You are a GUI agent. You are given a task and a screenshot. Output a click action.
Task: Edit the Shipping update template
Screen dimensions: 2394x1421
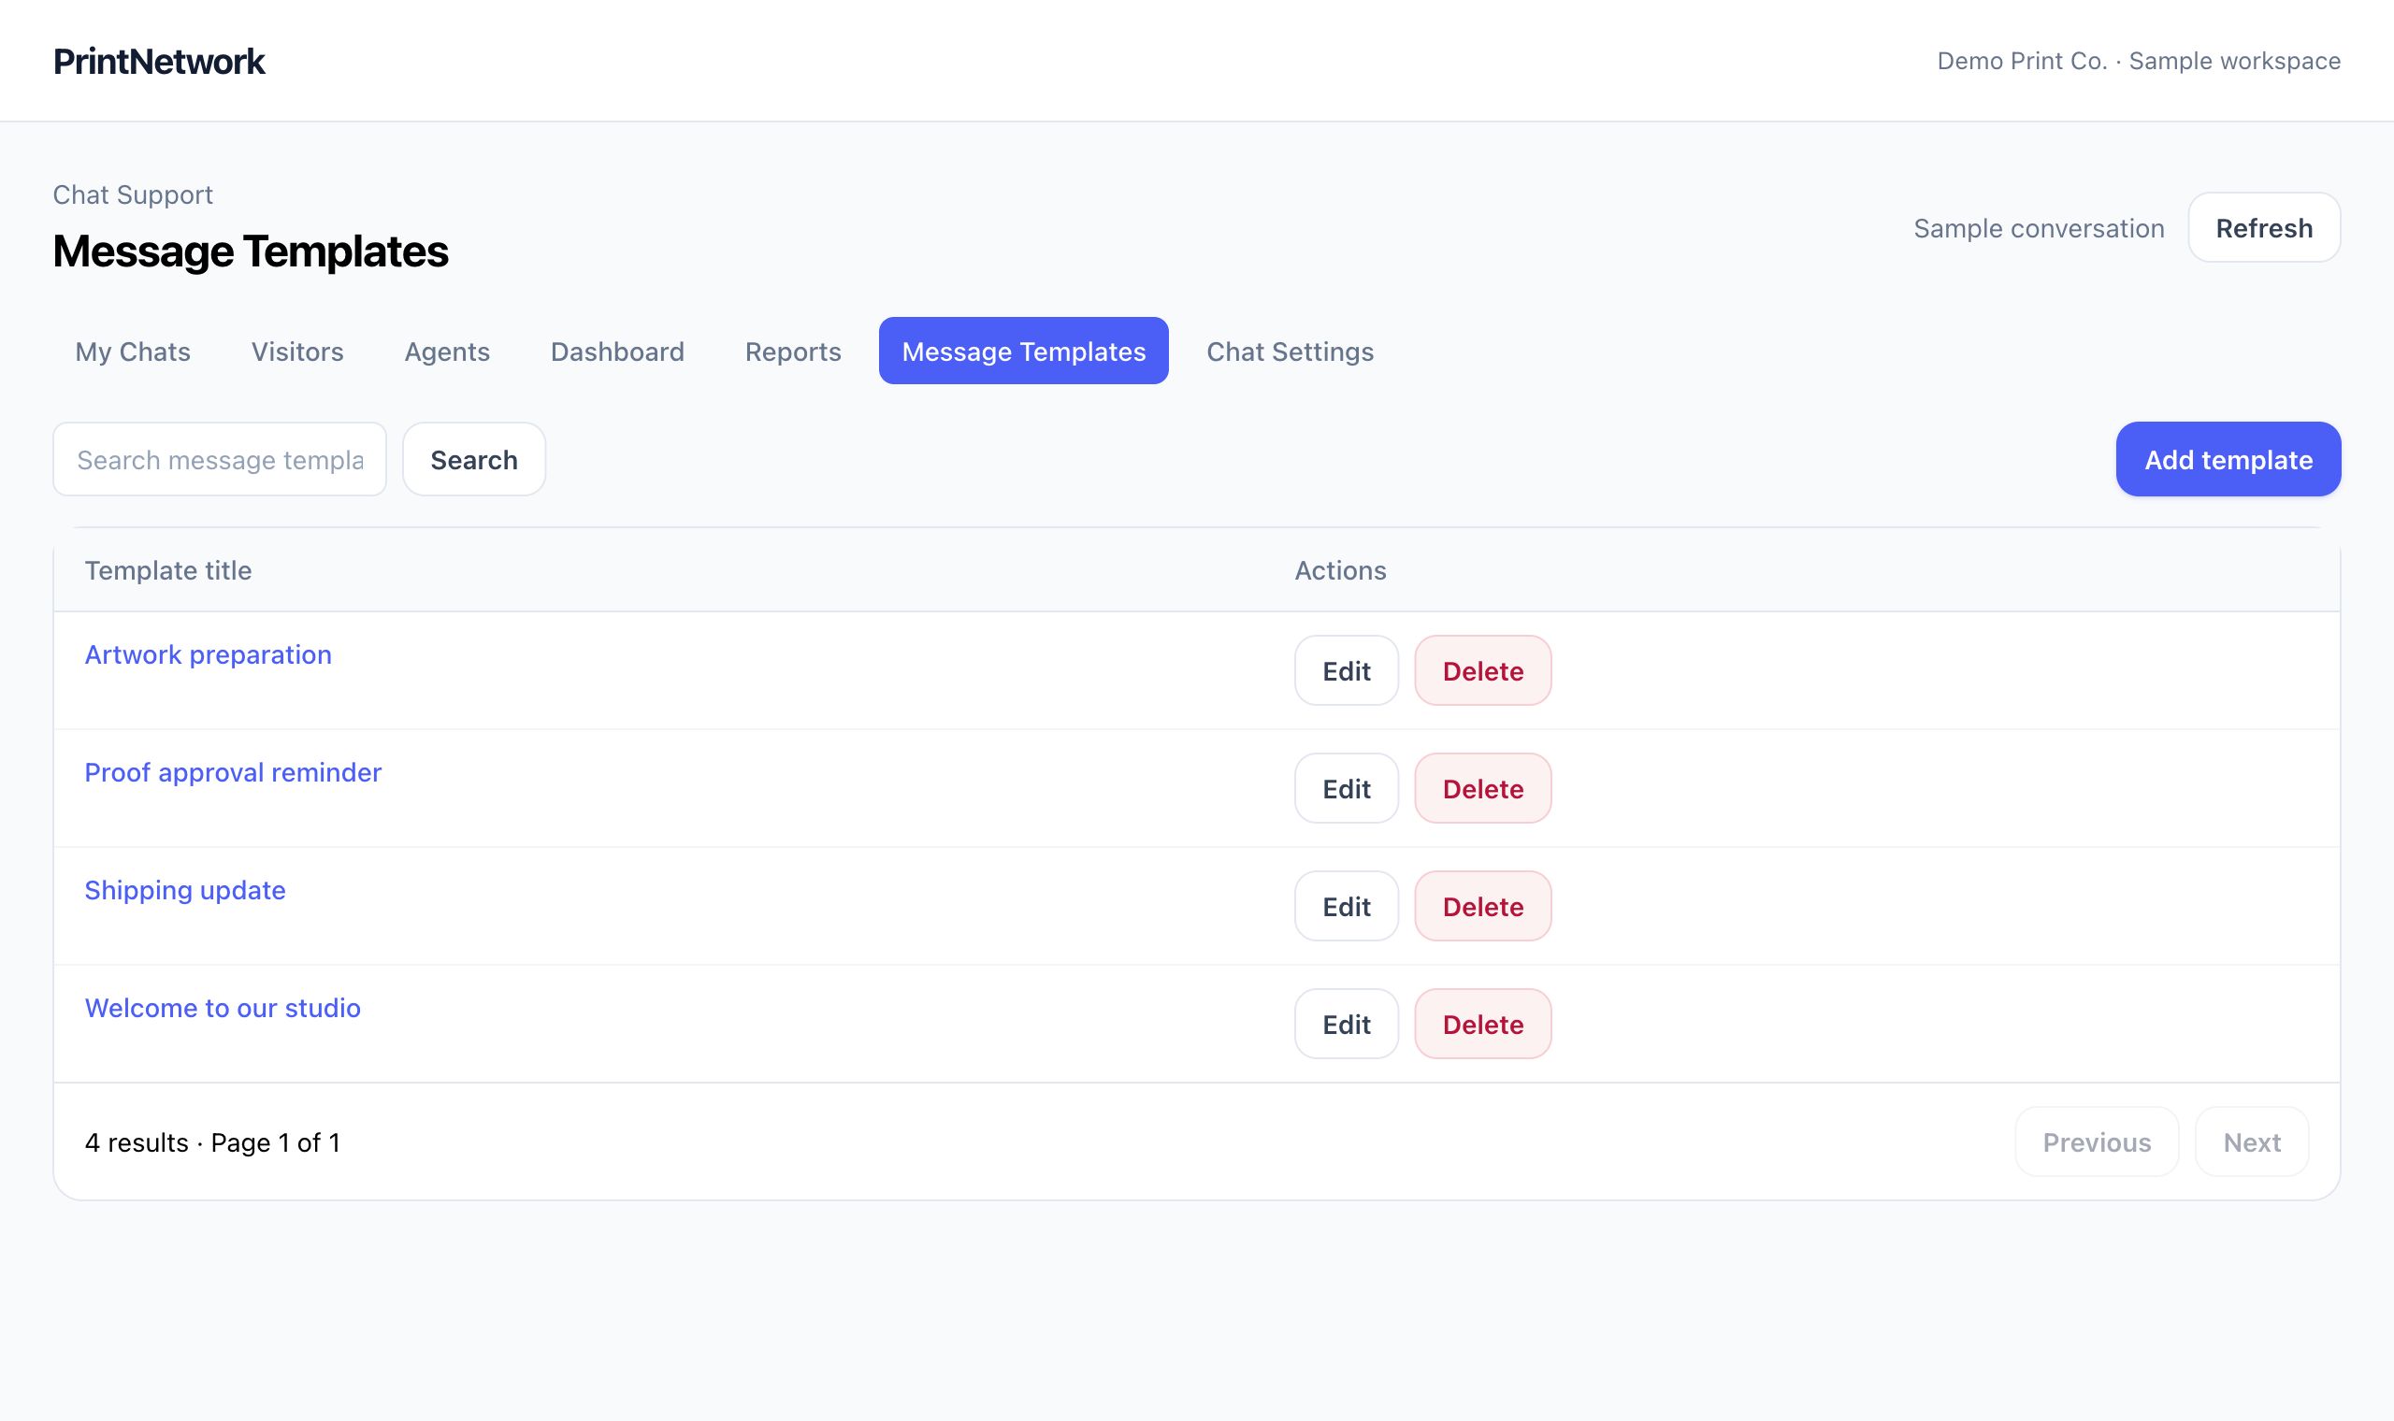[1347, 907]
